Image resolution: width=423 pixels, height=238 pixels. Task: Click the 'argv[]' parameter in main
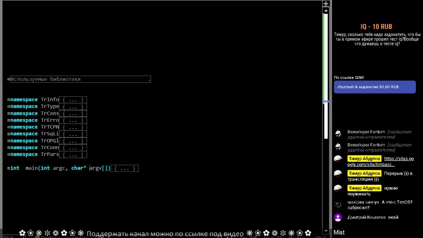coord(99,168)
